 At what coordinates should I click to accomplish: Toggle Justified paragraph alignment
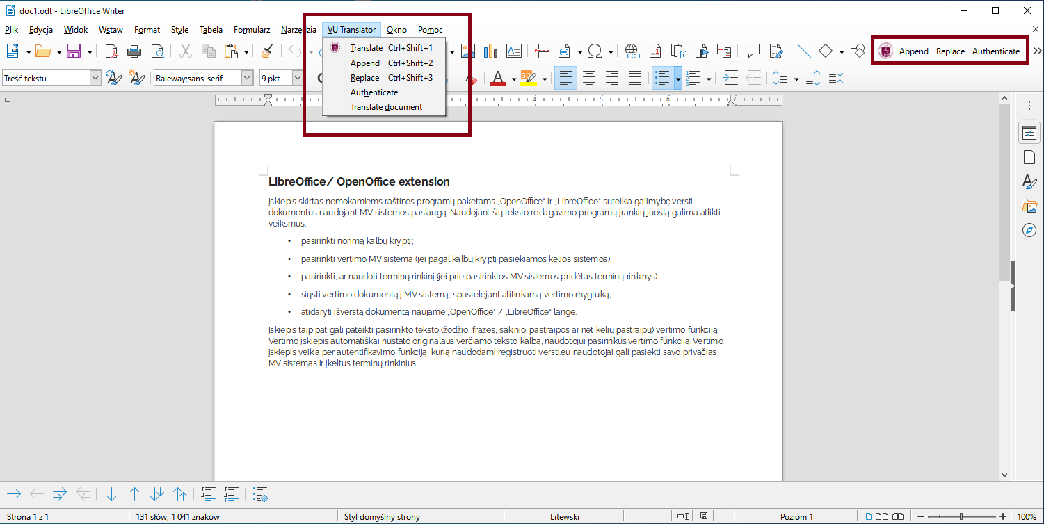point(635,78)
